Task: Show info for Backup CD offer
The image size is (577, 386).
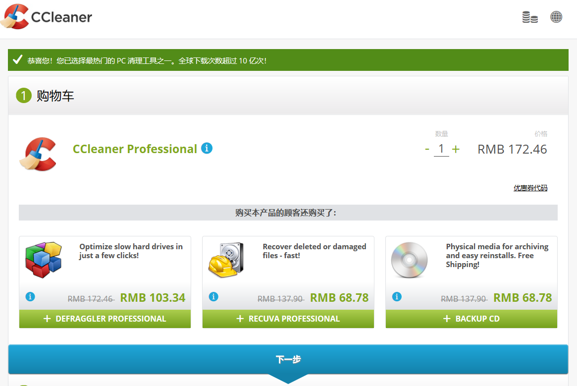Action: (397, 296)
